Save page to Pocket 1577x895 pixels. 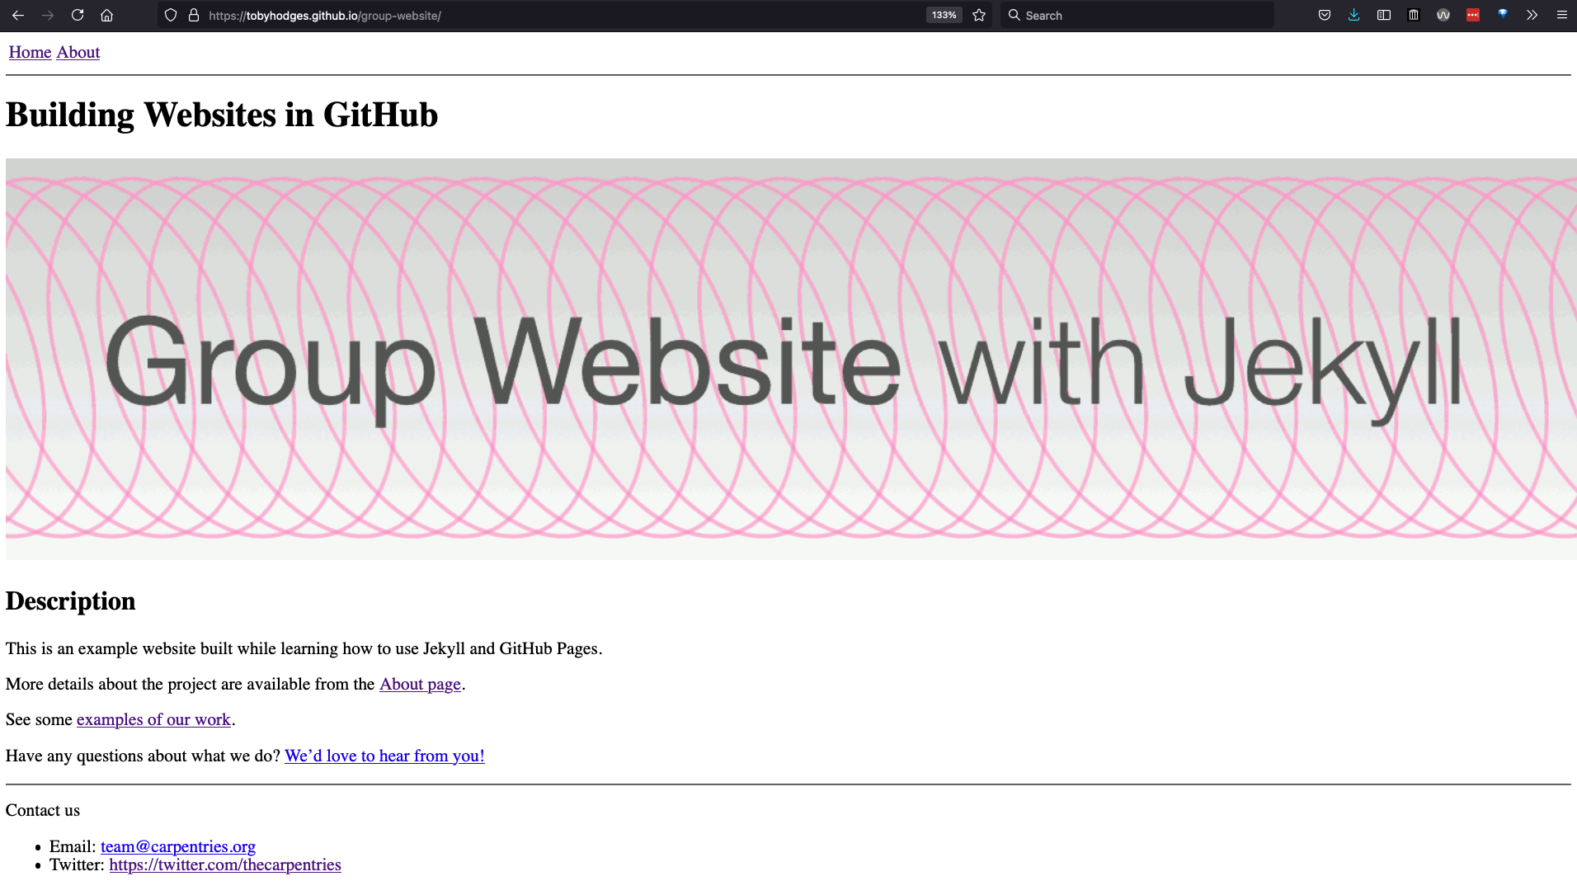[x=1325, y=15]
